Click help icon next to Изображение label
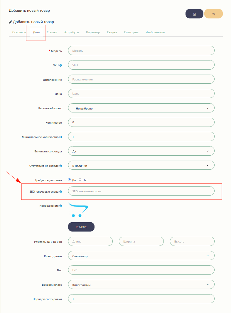This screenshot has width=231, height=313. click(61, 206)
